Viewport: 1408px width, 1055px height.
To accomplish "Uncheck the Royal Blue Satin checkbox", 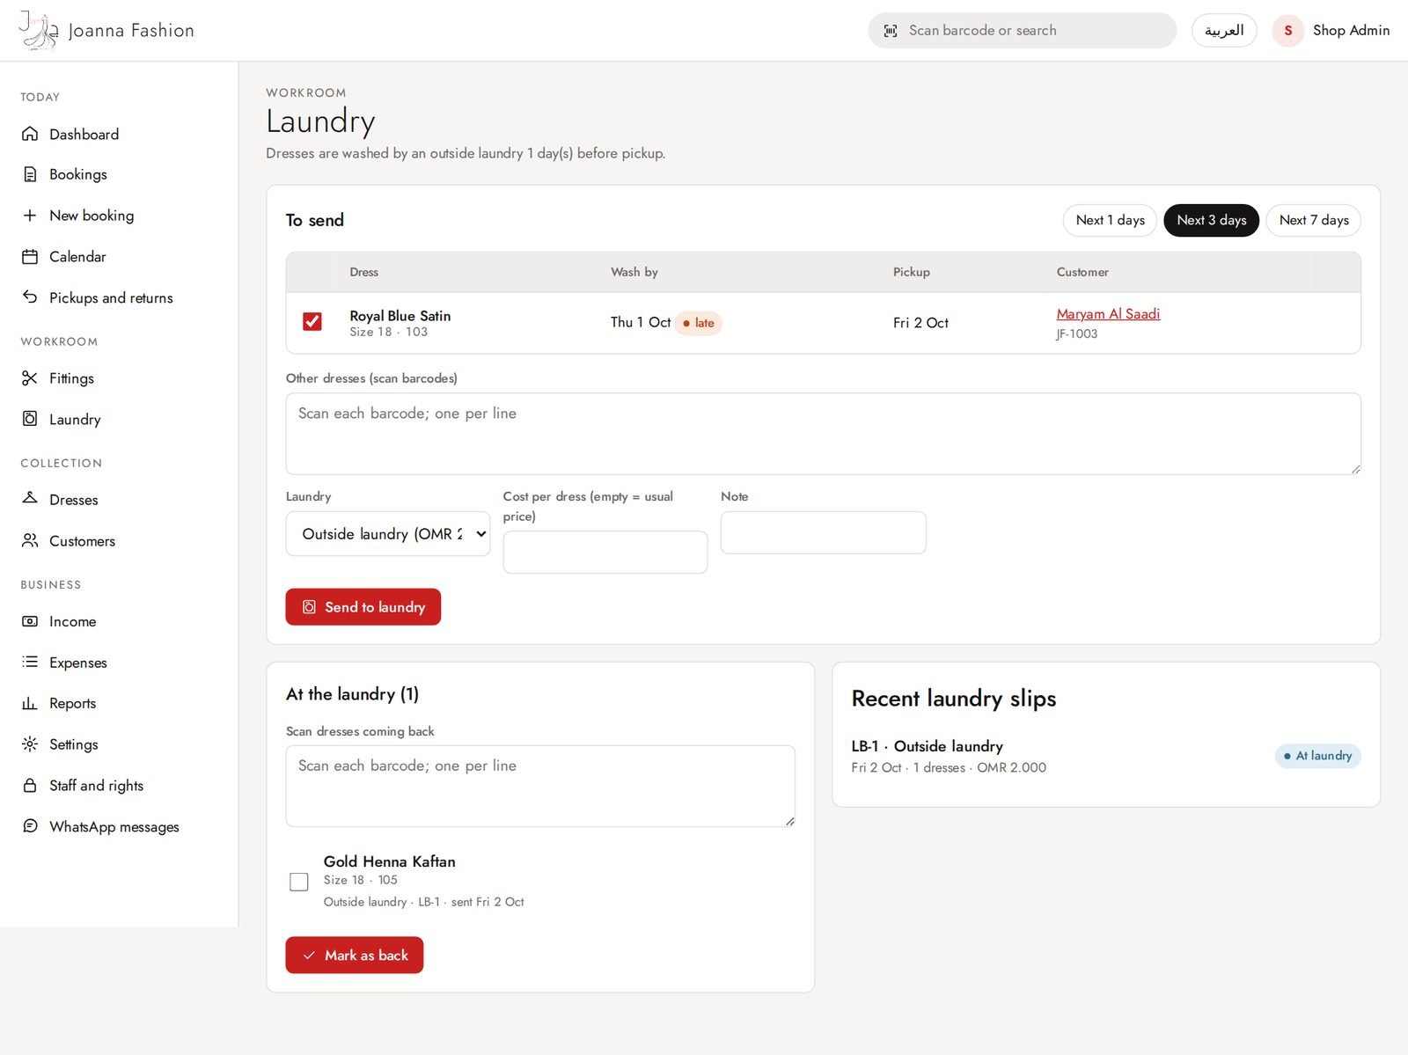I will [312, 322].
